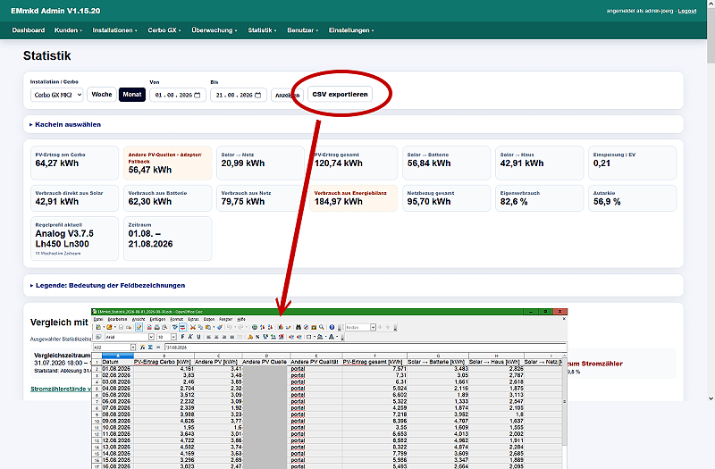The image size is (715, 469).
Task: Click the browser page vertical scrollbar
Action: [711, 200]
